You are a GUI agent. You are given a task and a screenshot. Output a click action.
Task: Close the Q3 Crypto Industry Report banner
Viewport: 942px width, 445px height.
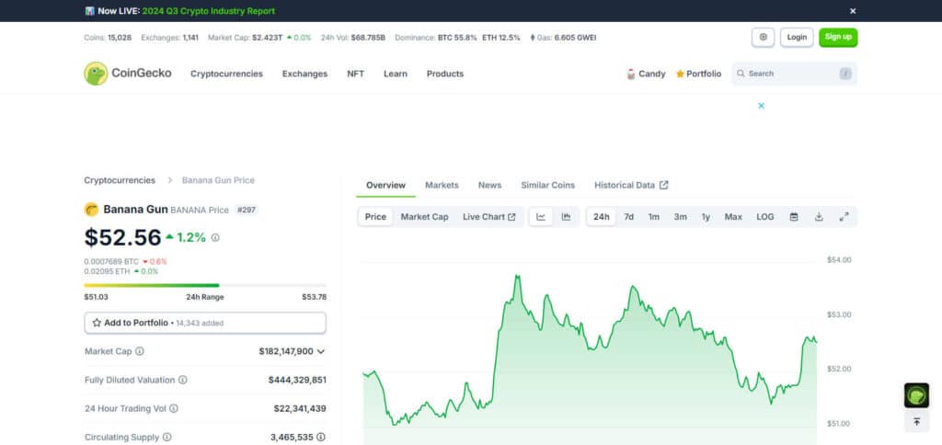click(853, 11)
